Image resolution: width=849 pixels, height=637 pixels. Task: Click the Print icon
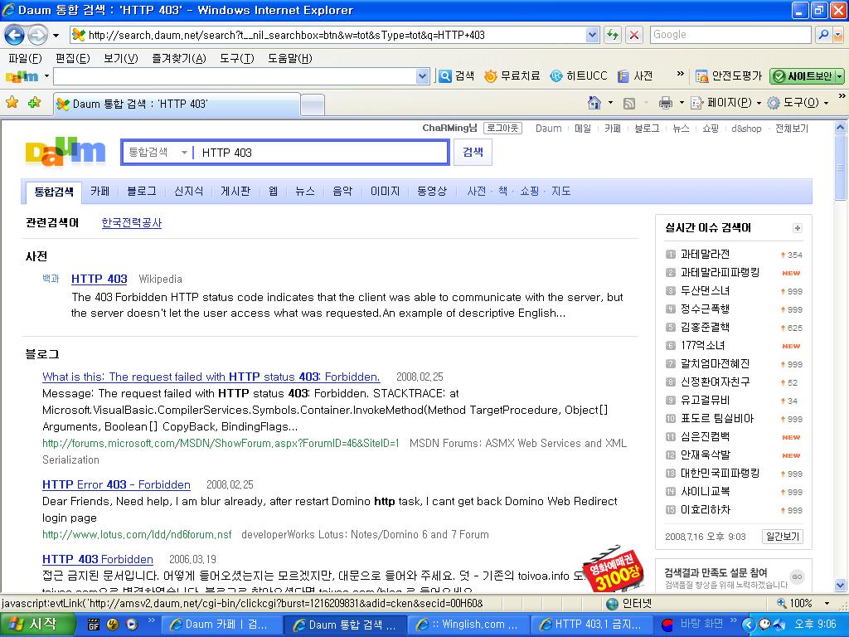coord(666,102)
